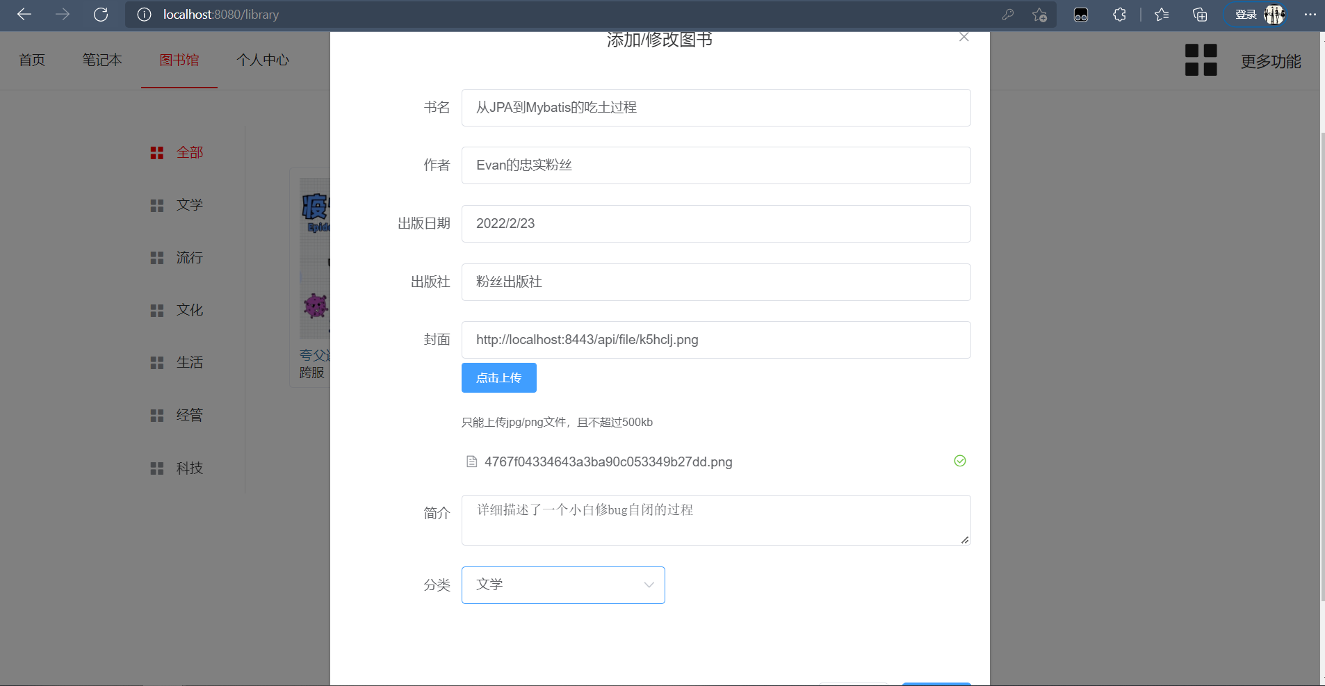This screenshot has width=1325, height=686.
Task: Open browser favorites star list icon
Action: coord(1160,14)
